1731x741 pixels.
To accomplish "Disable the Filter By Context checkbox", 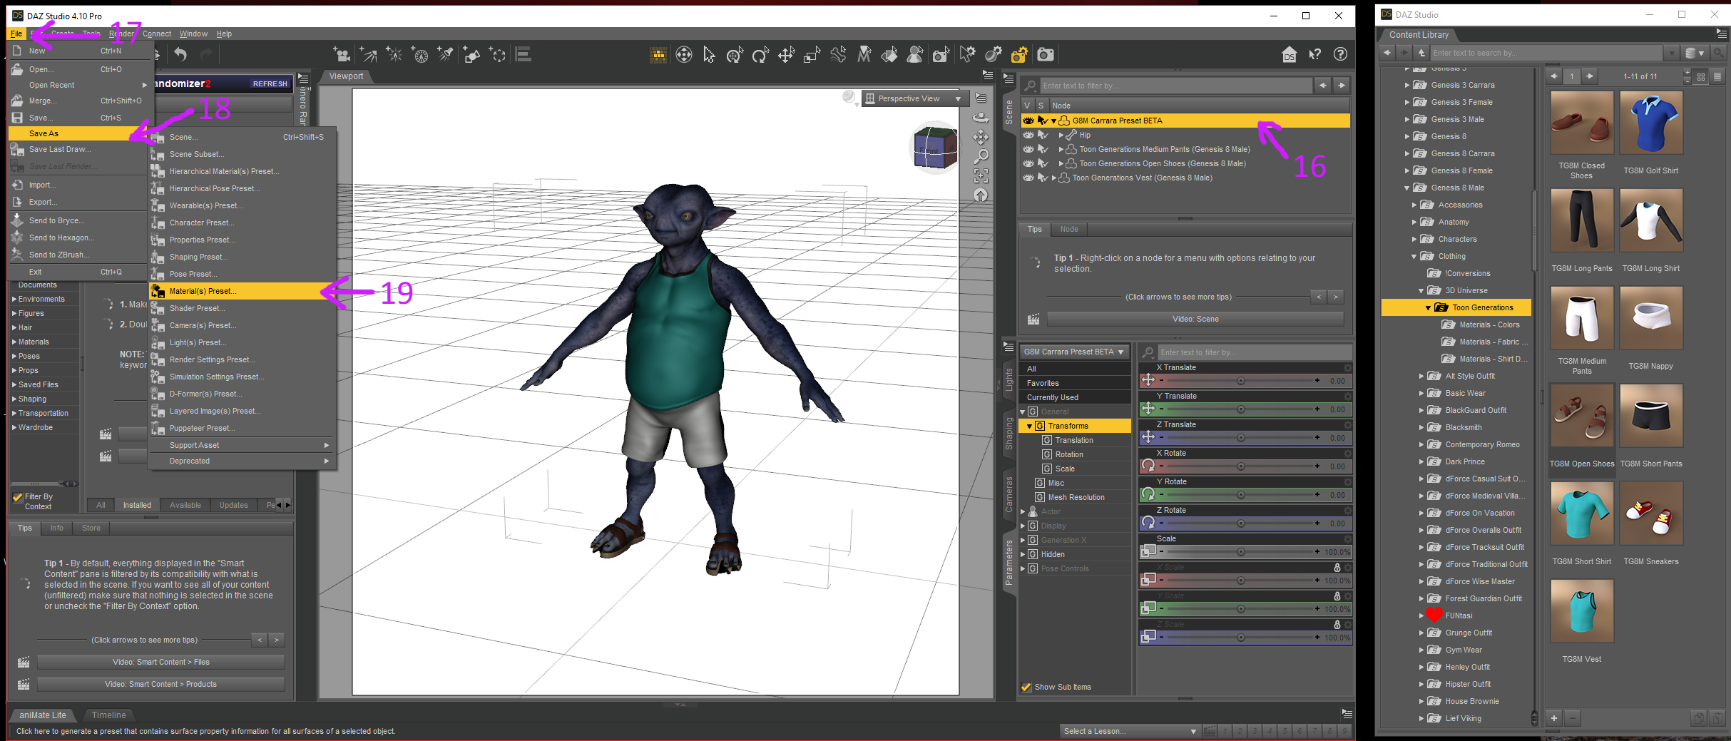I will coord(18,497).
